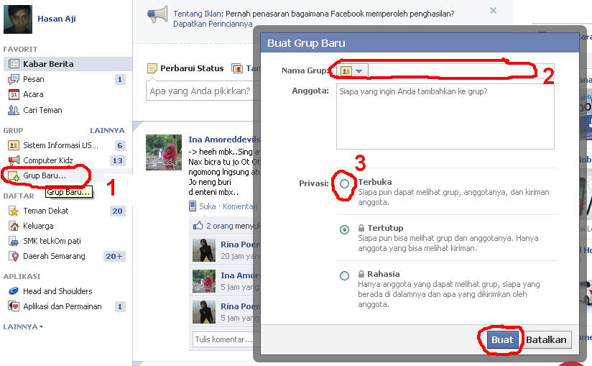This screenshot has width=592, height=366.
Task: Click the Grup Baru add-group icon
Action: click(x=14, y=176)
